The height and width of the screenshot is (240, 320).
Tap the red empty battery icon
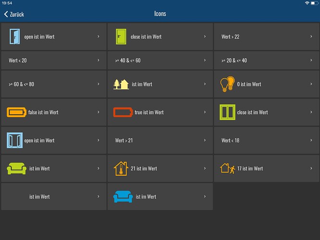123,112
